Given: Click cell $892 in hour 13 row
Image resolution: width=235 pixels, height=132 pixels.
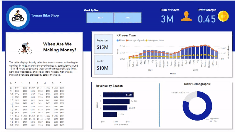Looking at the screenshot, I should (x=62, y=103).
